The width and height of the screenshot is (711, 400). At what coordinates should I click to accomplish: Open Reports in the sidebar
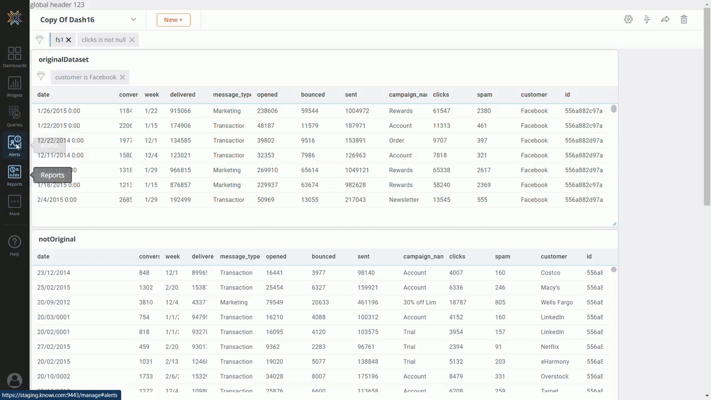pyautogui.click(x=14, y=176)
